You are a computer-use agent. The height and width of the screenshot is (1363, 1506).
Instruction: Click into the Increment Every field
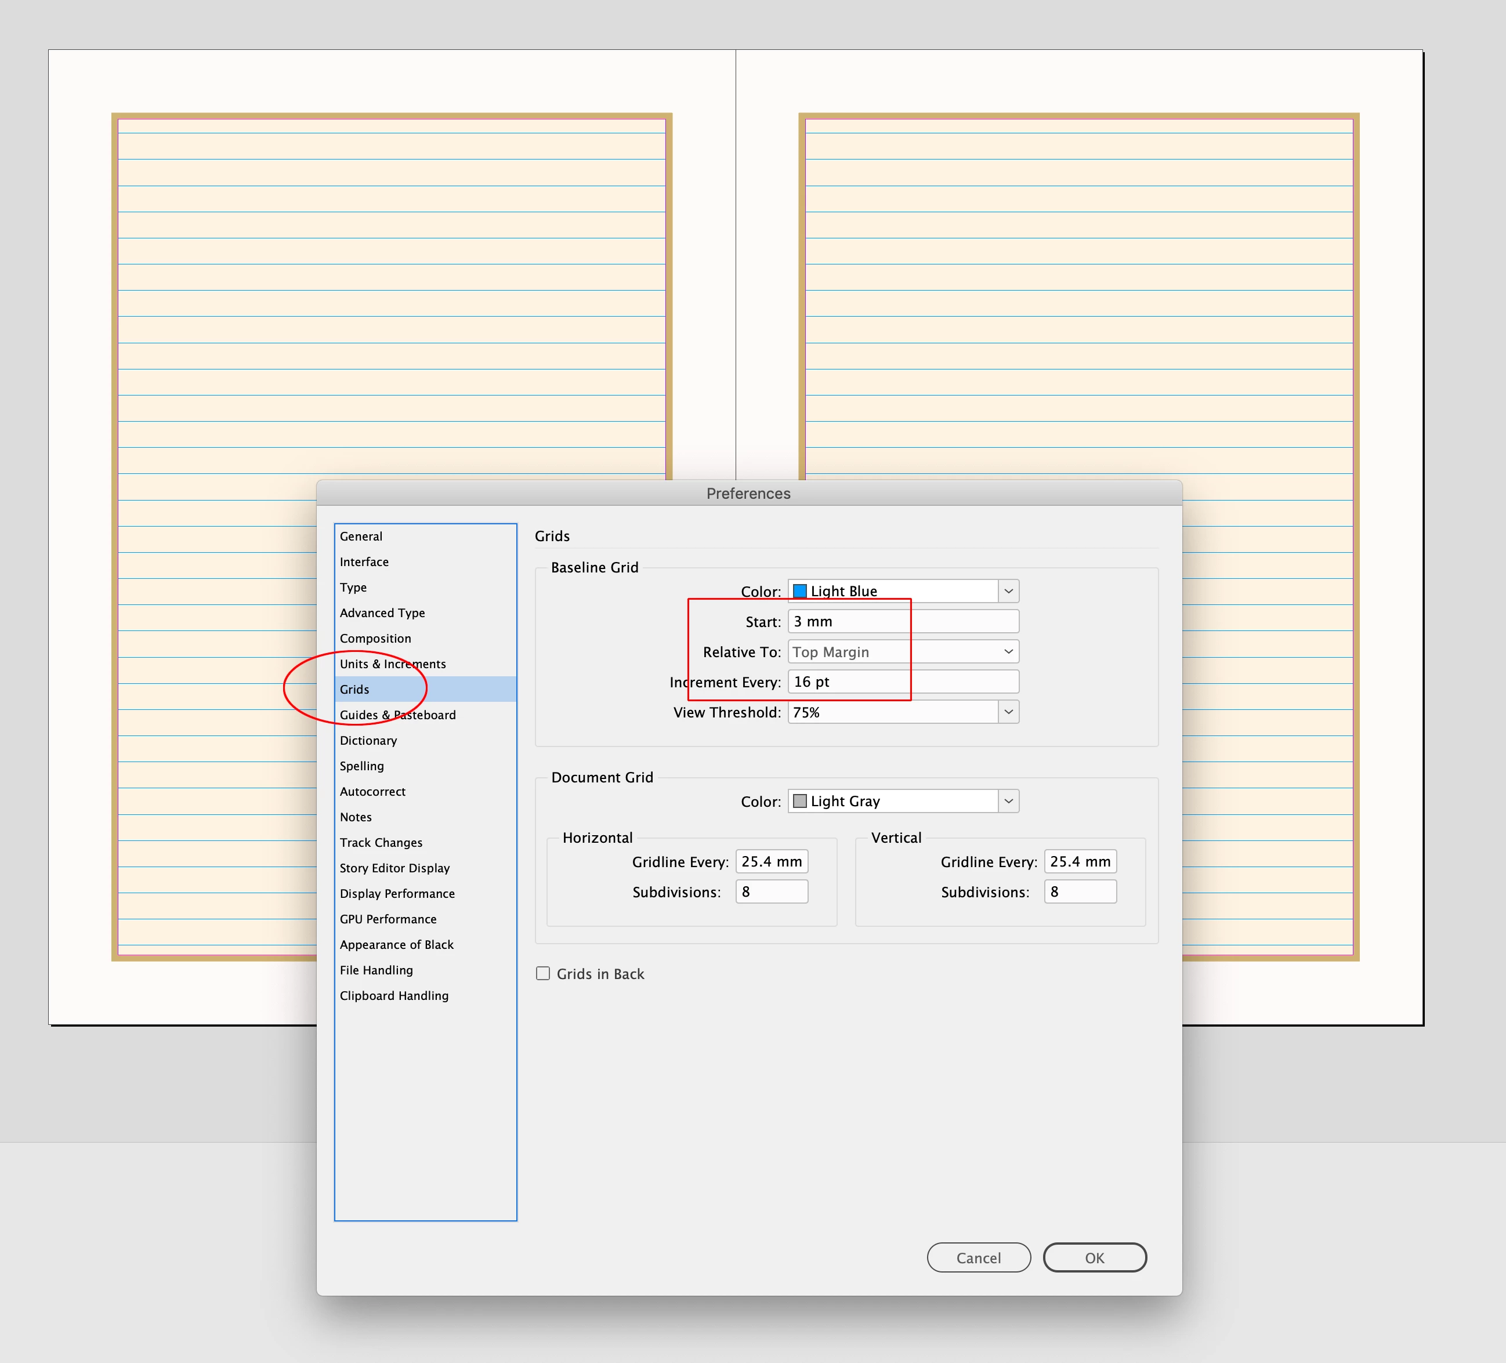point(903,682)
